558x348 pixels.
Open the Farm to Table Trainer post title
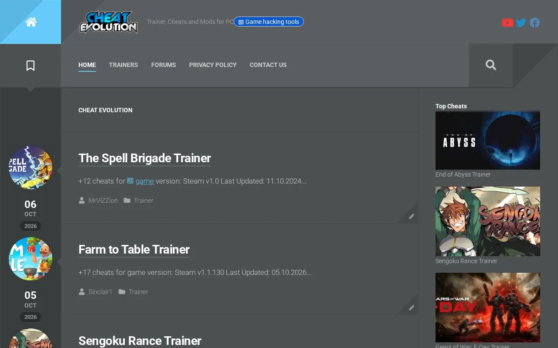point(134,250)
